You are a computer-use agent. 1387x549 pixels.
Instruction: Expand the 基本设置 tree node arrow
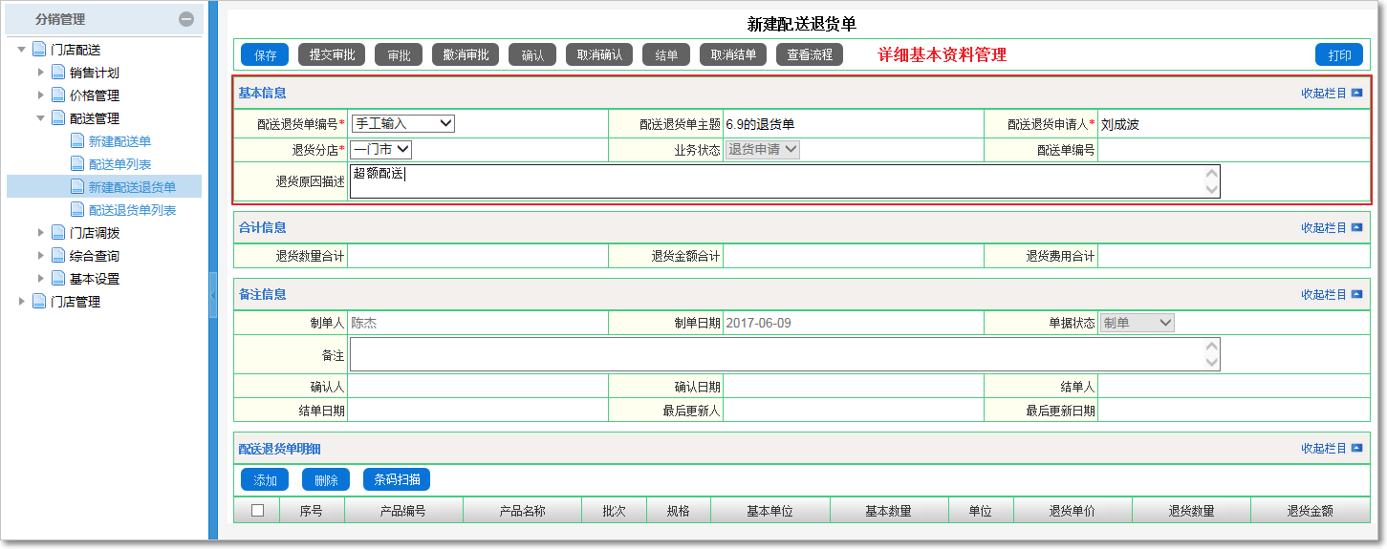41,279
